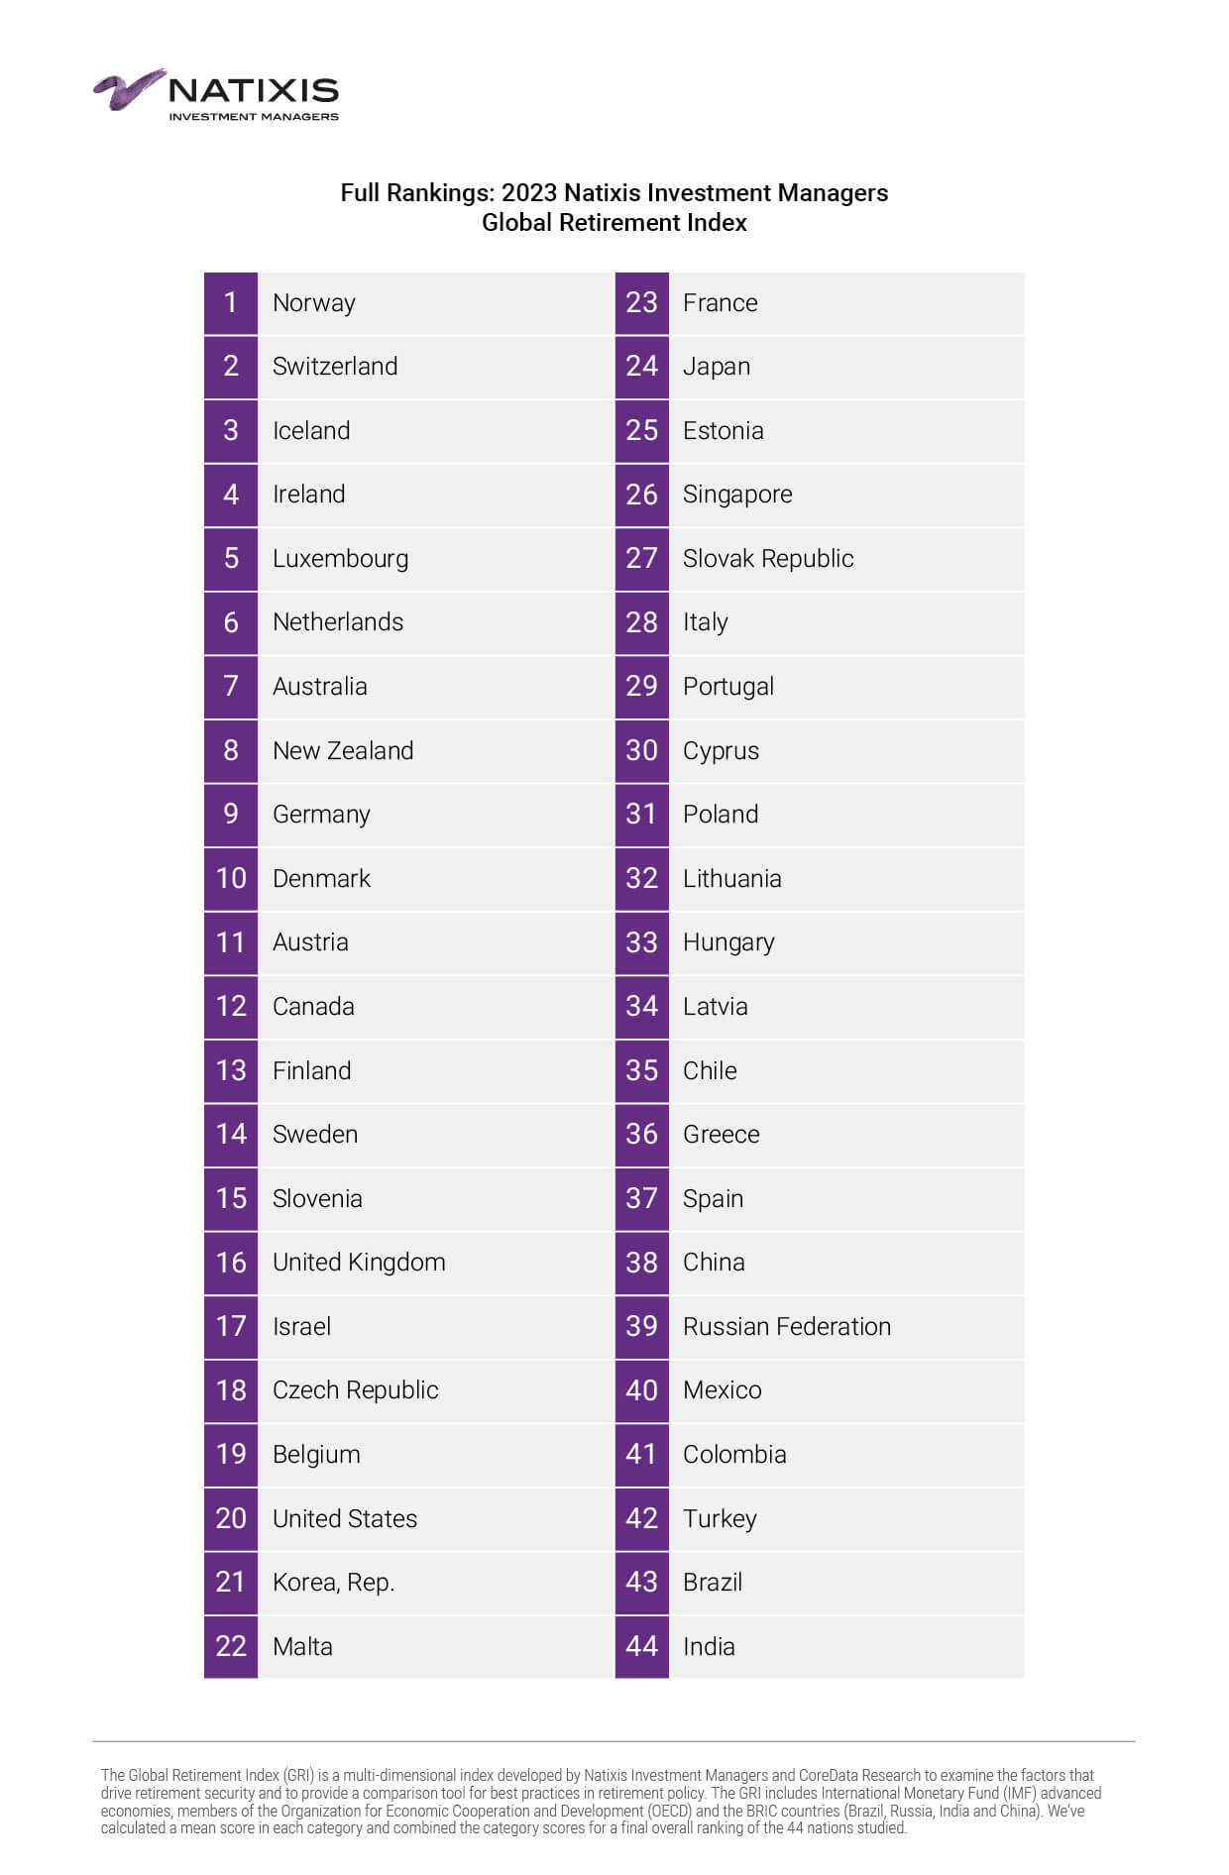Click on New Zealand in the list

pyautogui.click(x=343, y=751)
